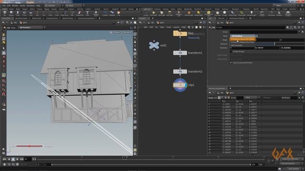Select the Torus shelf tool
The height and width of the screenshot is (171, 305).
click(x=24, y=13)
